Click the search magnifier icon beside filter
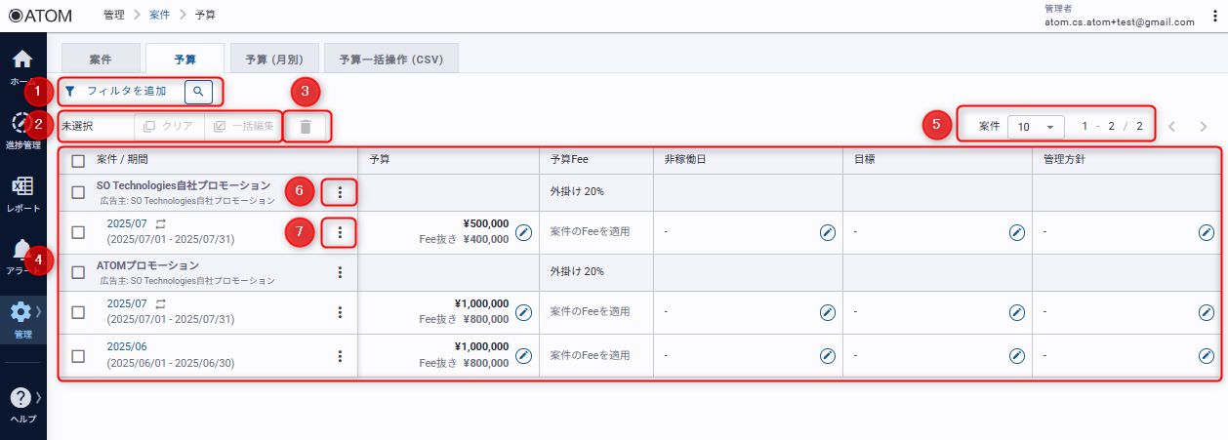Image resolution: width=1228 pixels, height=440 pixels. coord(198,91)
